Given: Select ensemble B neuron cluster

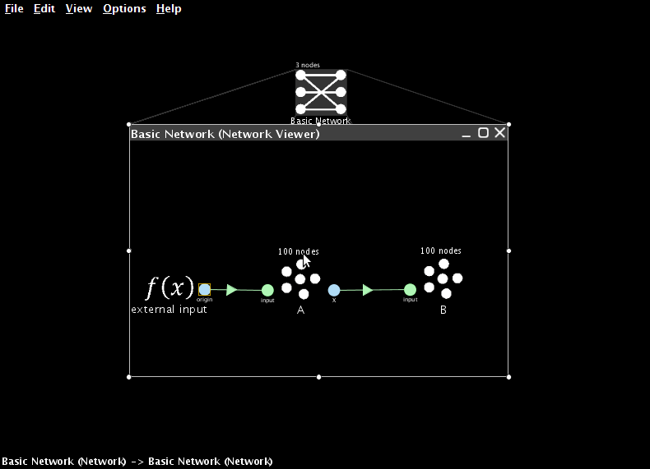Looking at the screenshot, I should [x=443, y=278].
